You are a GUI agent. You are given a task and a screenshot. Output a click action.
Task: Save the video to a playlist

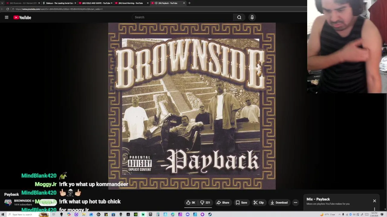point(242,203)
